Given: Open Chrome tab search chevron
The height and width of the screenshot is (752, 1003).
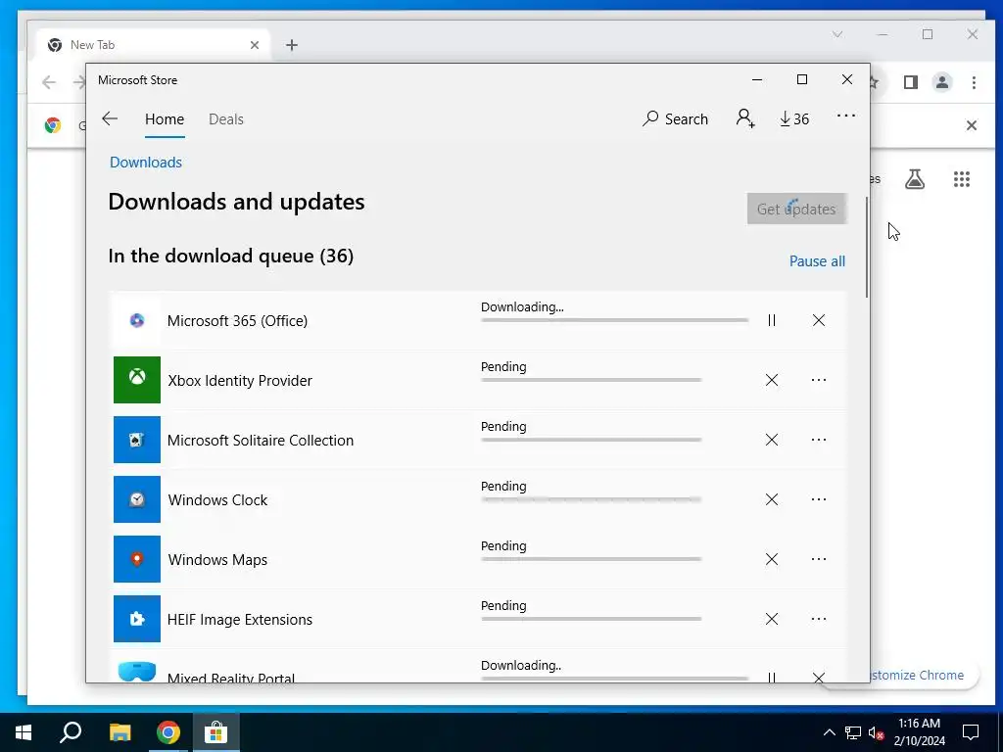Looking at the screenshot, I should [x=837, y=34].
